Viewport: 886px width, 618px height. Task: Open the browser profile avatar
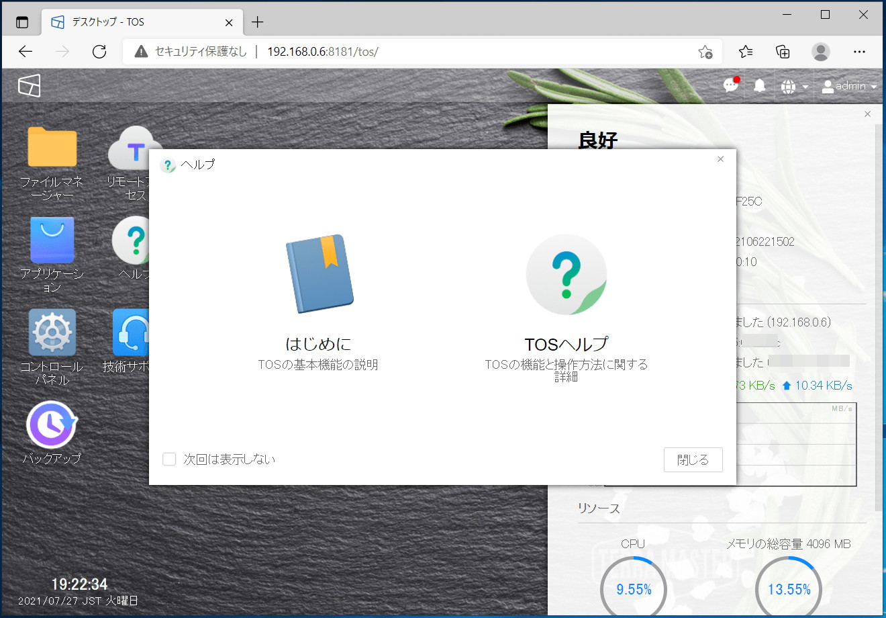[820, 52]
